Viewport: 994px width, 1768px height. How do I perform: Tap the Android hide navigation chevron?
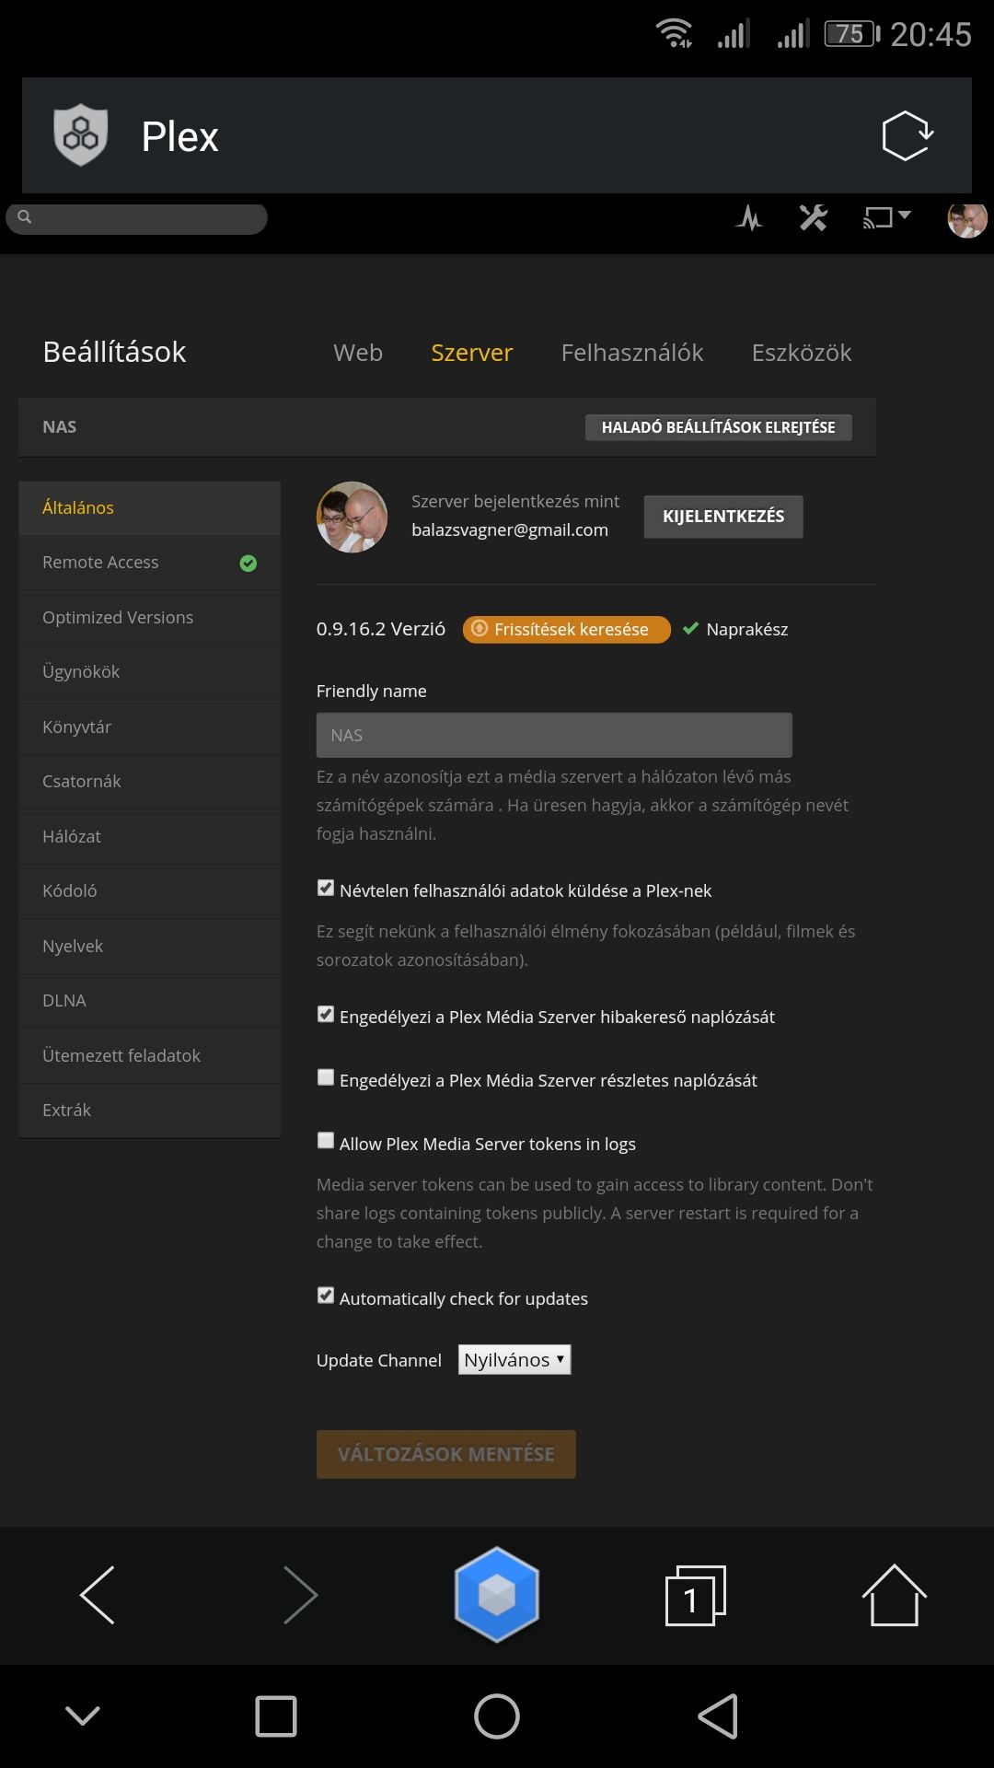(x=83, y=1716)
